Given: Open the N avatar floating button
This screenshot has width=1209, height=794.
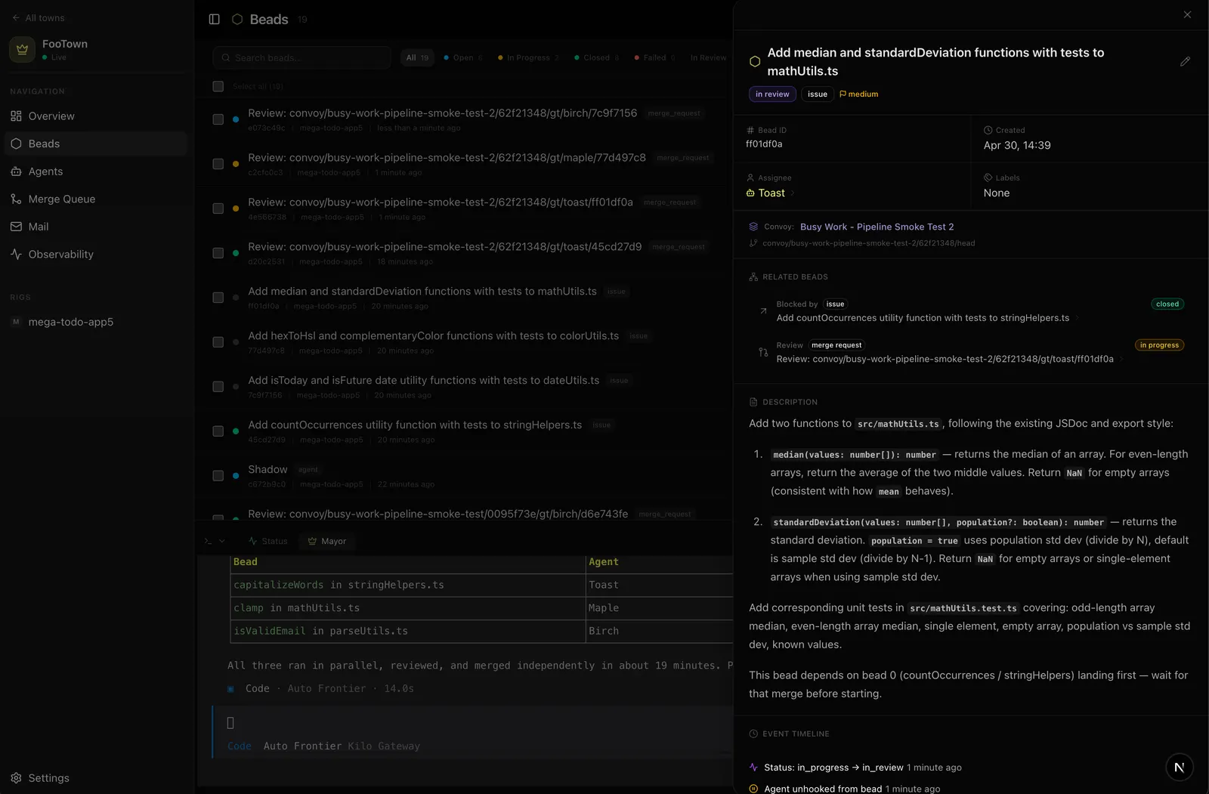Looking at the screenshot, I should click(x=1179, y=767).
